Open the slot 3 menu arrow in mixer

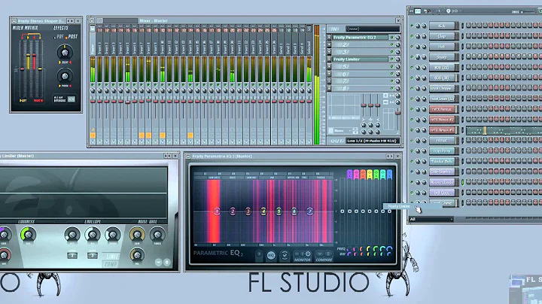(330, 52)
